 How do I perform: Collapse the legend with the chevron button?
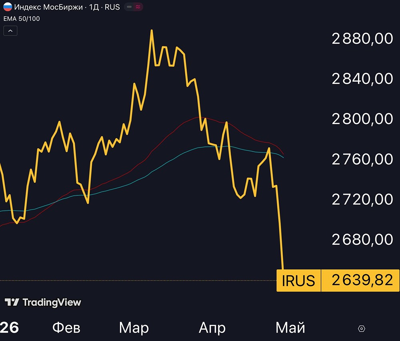(10, 30)
